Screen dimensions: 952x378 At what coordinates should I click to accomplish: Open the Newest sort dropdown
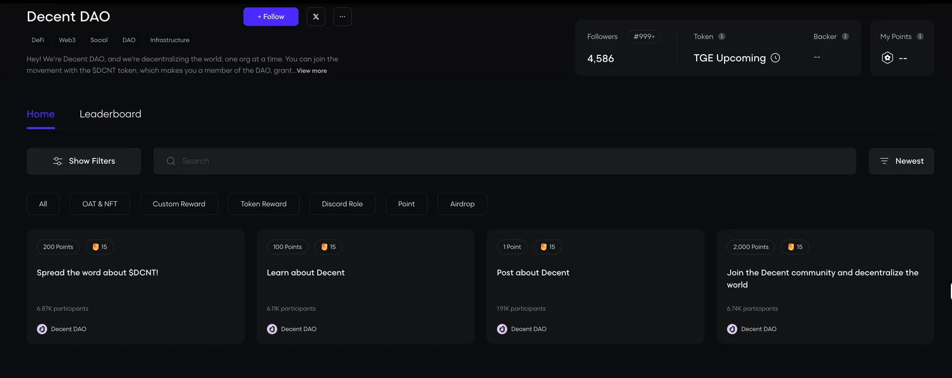[x=901, y=161]
